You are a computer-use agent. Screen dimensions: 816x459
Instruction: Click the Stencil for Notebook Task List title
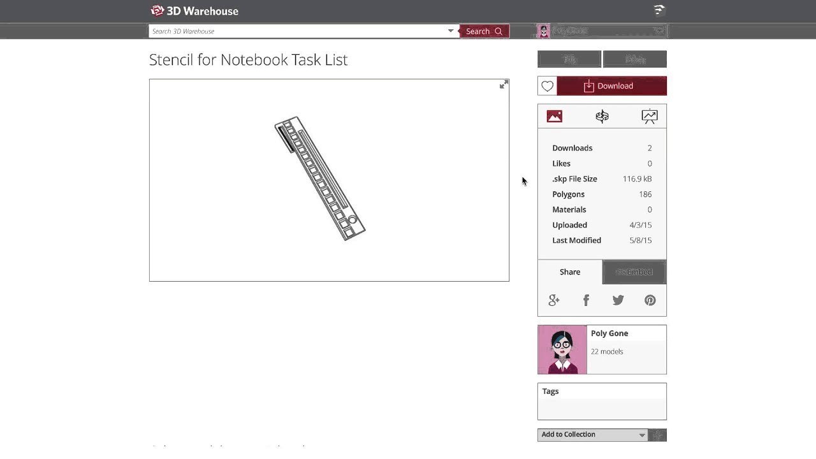click(x=249, y=60)
